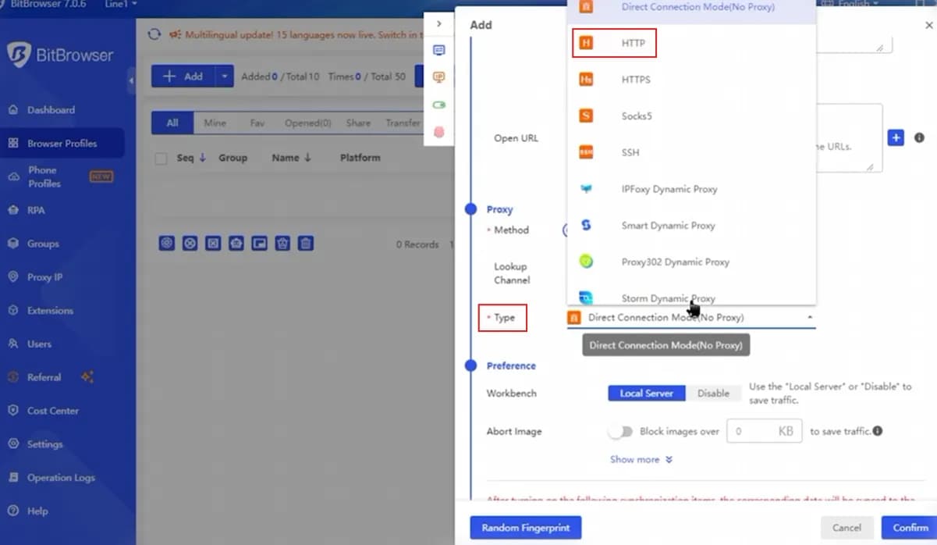Click the blue Add button
Screen dimensions: 937x545
[183, 77]
